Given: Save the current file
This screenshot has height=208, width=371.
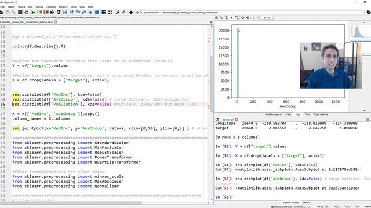Looking at the screenshot, I should click(8, 12).
